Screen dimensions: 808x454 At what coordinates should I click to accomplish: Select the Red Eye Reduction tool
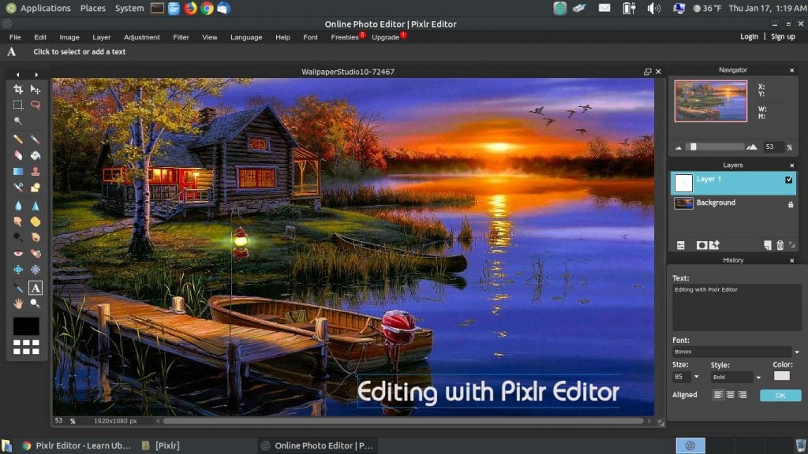point(18,253)
